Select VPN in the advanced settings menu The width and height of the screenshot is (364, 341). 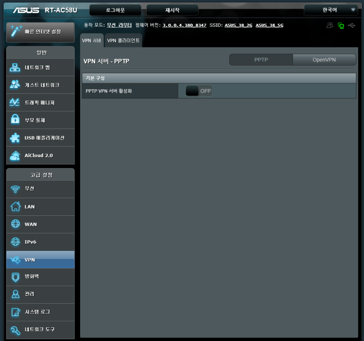pyautogui.click(x=40, y=260)
